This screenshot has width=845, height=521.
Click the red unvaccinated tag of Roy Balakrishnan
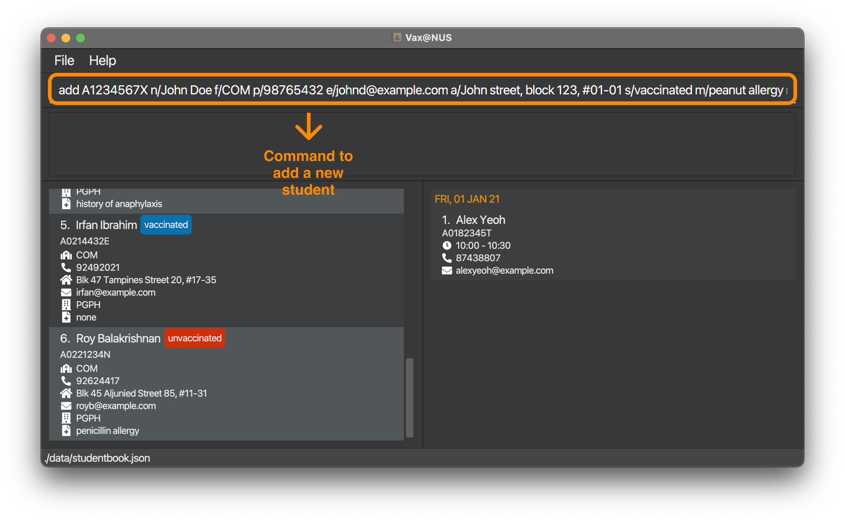click(x=195, y=338)
